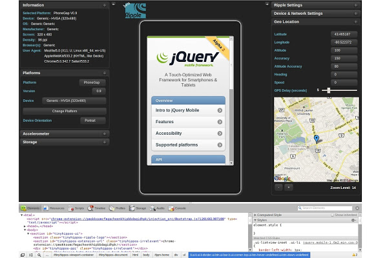Screen dimensions: 376x258
Task: Click the chrome-extension Bootstrap.js script link
Action: (138, 219)
